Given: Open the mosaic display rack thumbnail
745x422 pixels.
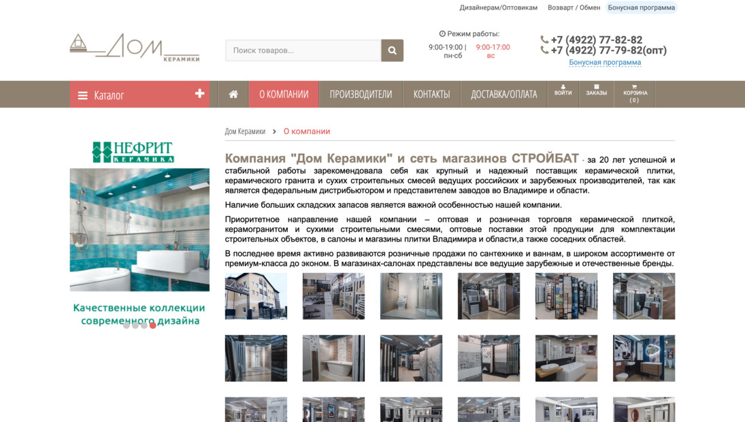Looking at the screenshot, I should 566,296.
